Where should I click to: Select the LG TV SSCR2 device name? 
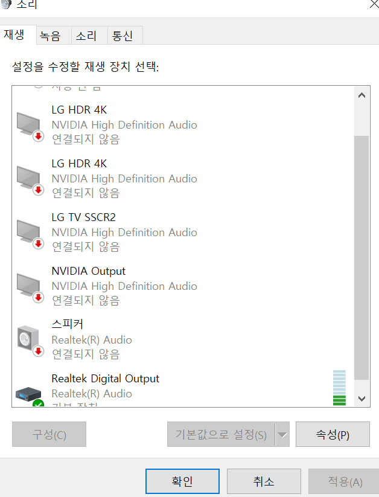[x=84, y=217]
